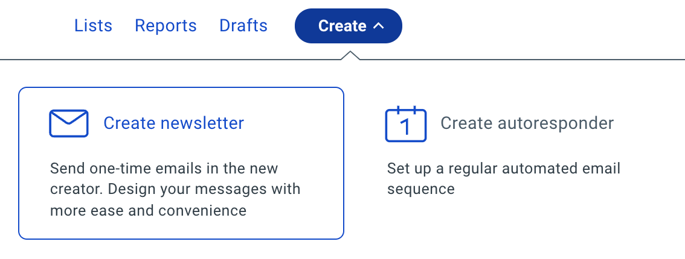Screen dimensions: 685x259
Task: Go to the Reports section
Action: point(166,26)
